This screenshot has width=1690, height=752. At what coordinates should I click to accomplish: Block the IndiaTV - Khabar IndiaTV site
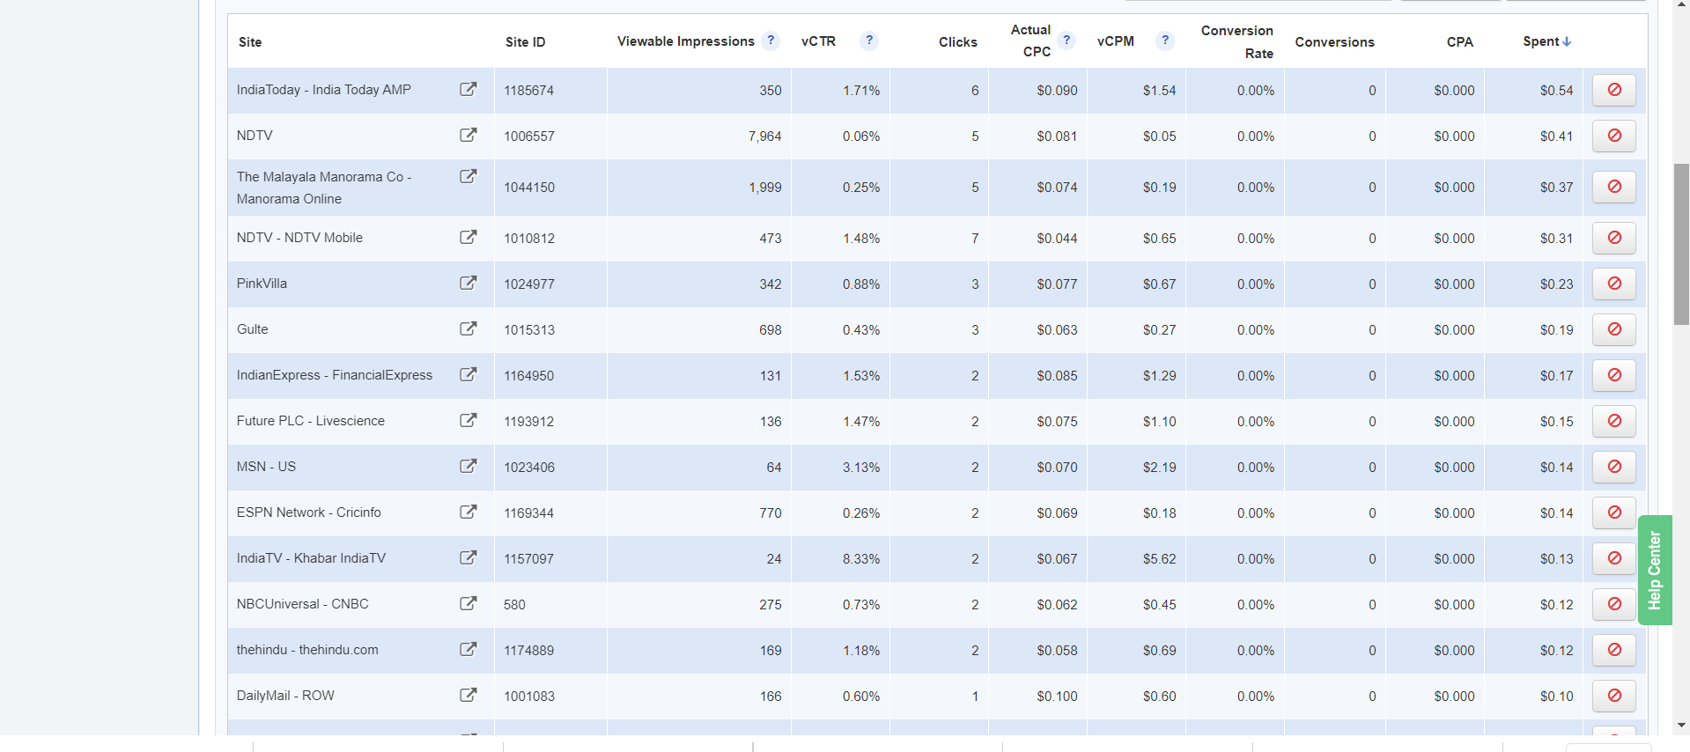[x=1614, y=558]
